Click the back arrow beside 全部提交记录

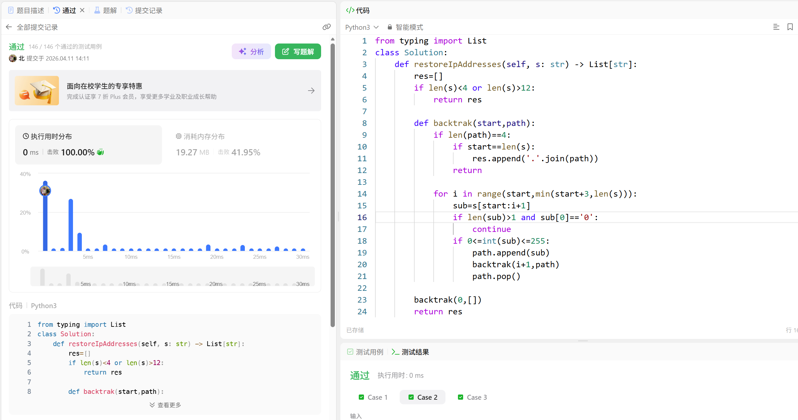pyautogui.click(x=9, y=27)
